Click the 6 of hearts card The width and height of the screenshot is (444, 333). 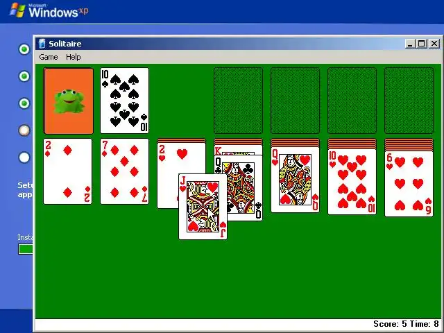409,184
